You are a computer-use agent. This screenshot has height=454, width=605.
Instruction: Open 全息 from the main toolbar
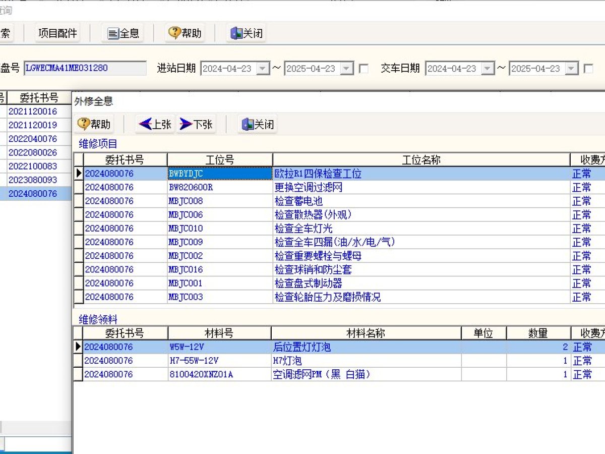click(124, 33)
